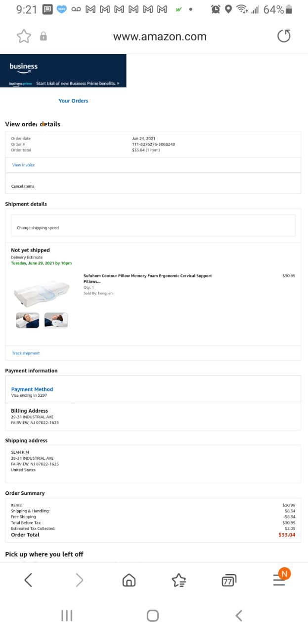Viewport: 308px width, 634px height.
Task: Select order number 111-8276276-3068248
Action: coord(153,144)
